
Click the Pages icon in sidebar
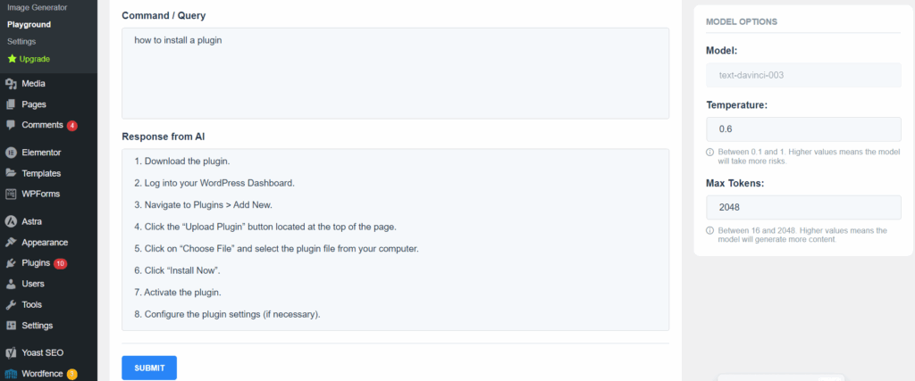(11, 105)
